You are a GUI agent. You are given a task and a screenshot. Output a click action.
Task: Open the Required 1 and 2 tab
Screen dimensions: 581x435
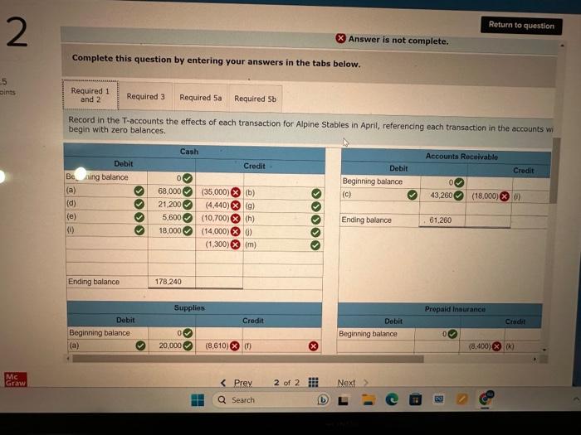coord(90,95)
